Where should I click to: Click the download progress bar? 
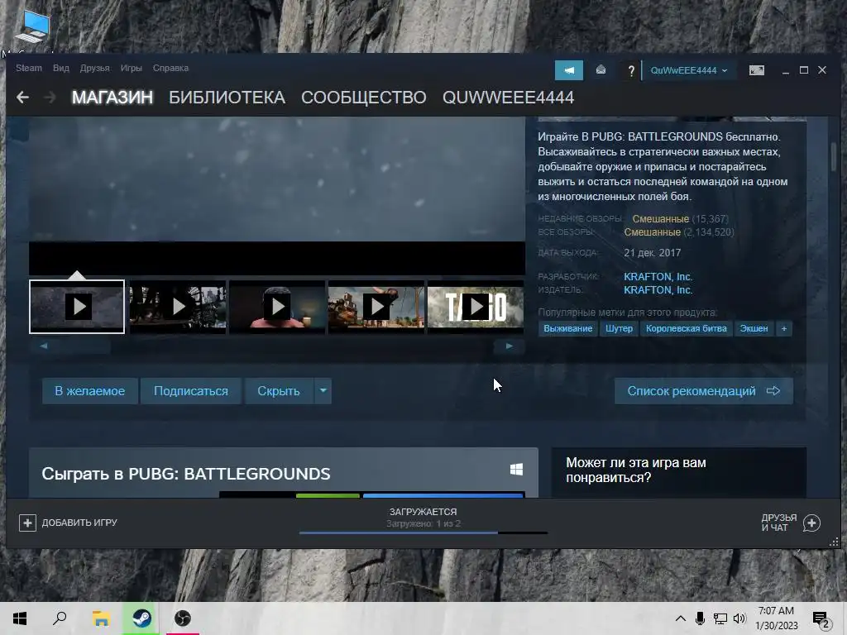(x=423, y=532)
